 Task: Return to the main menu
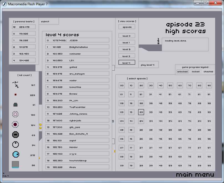195,175
